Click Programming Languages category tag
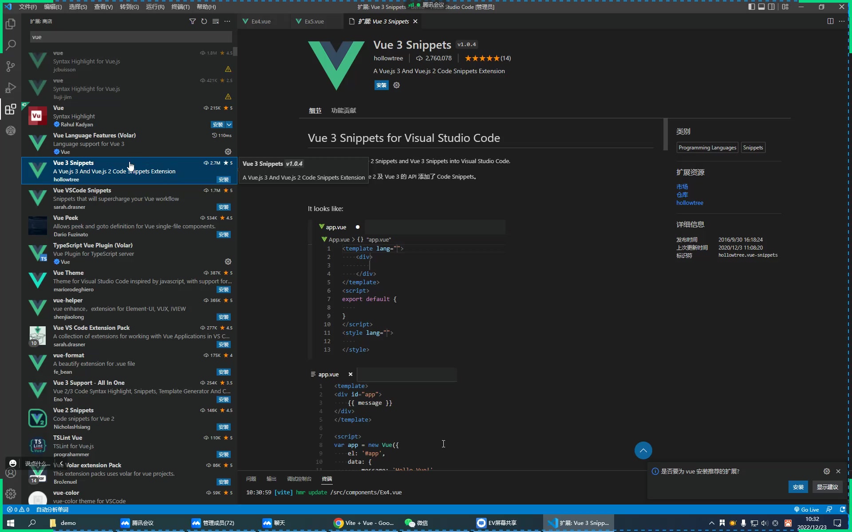This screenshot has height=532, width=852. [707, 148]
